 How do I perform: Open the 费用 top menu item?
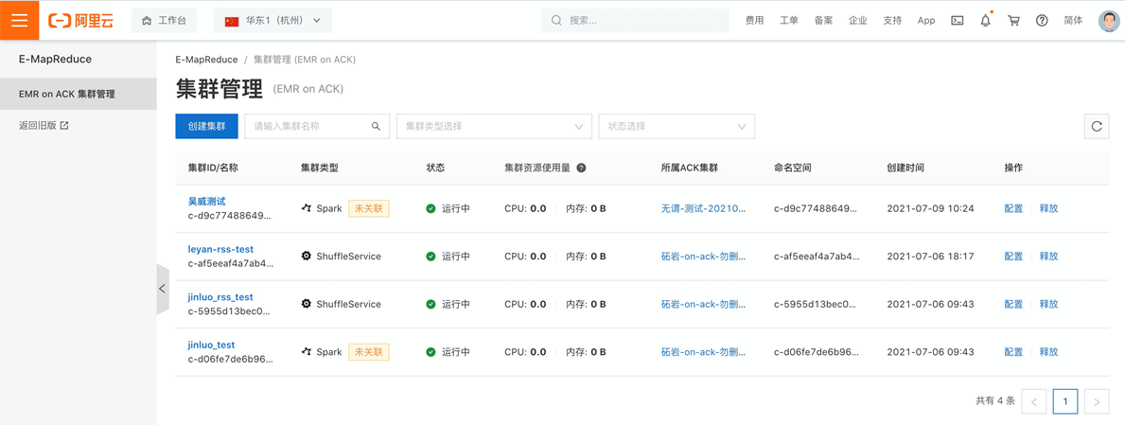point(754,20)
